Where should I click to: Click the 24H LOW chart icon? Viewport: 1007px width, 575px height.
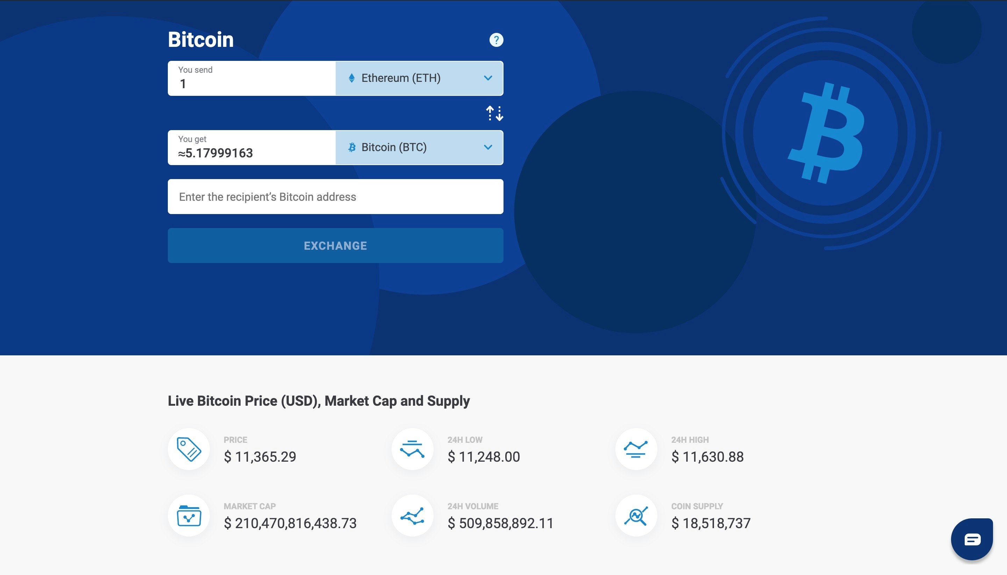(412, 449)
